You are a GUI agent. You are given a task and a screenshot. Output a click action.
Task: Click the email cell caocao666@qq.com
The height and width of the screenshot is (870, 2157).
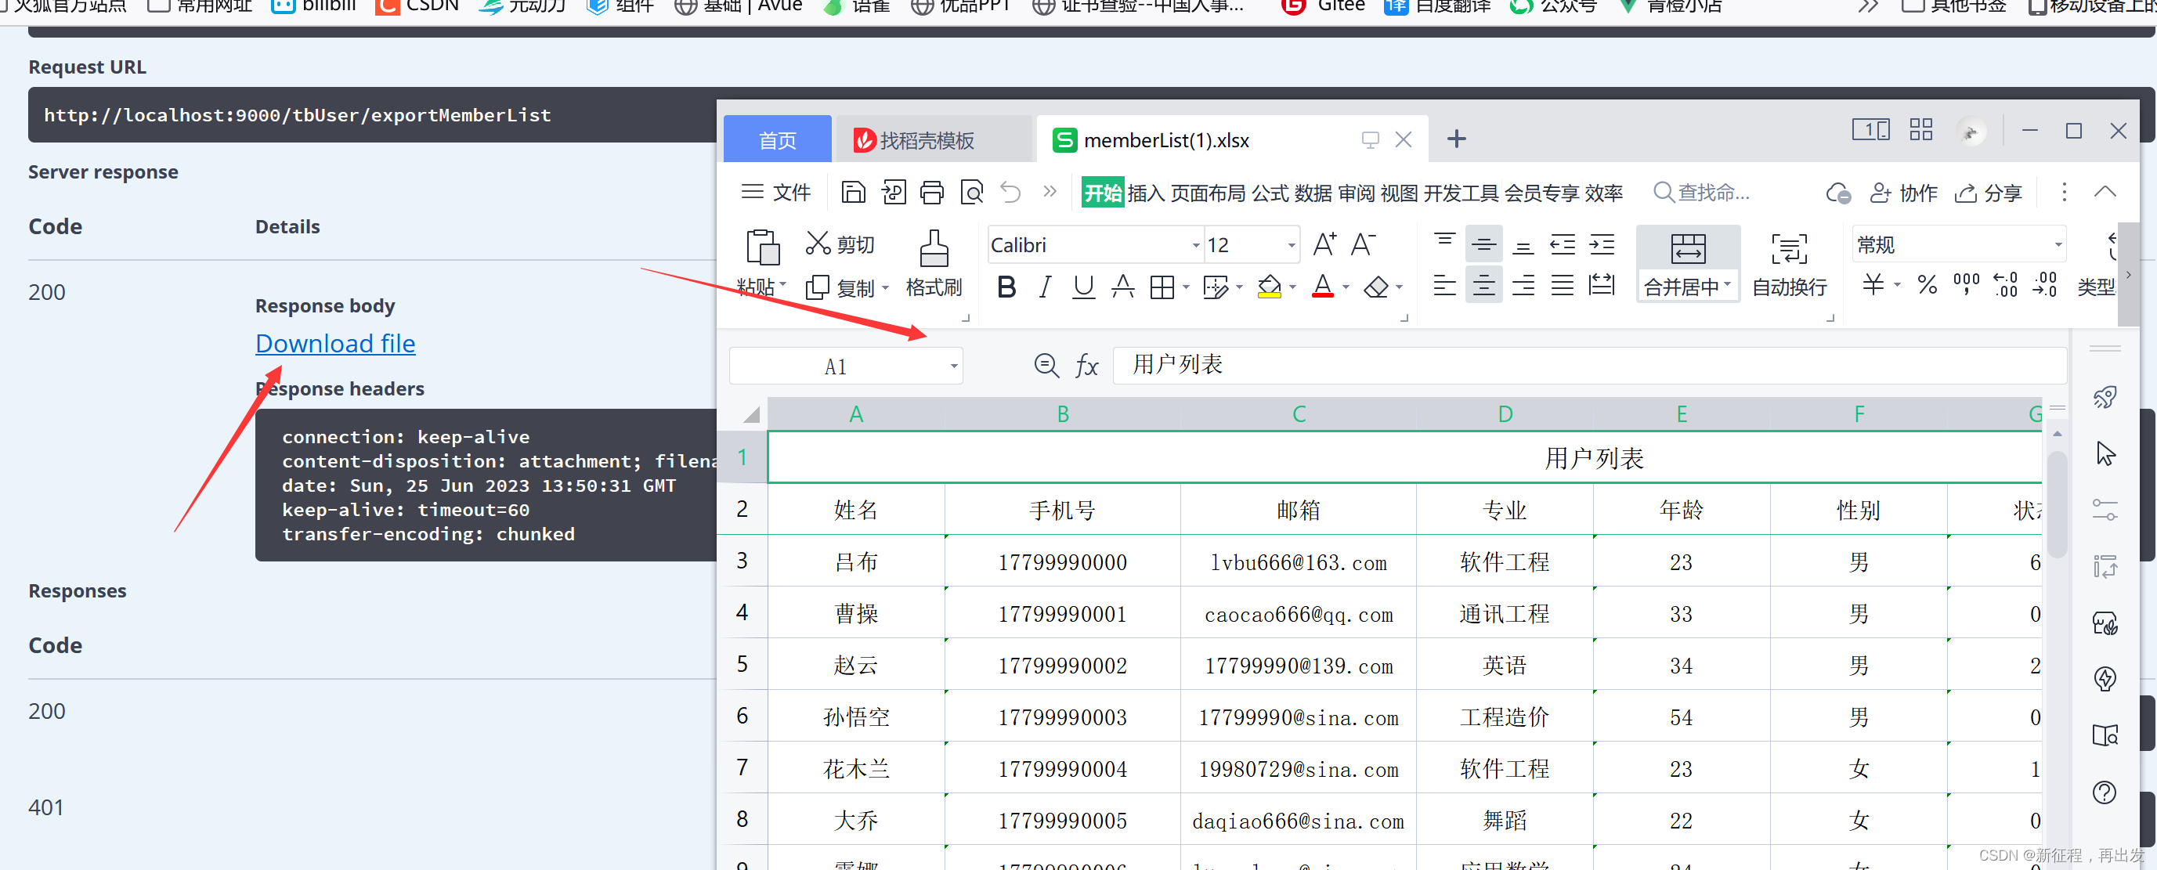click(x=1298, y=614)
